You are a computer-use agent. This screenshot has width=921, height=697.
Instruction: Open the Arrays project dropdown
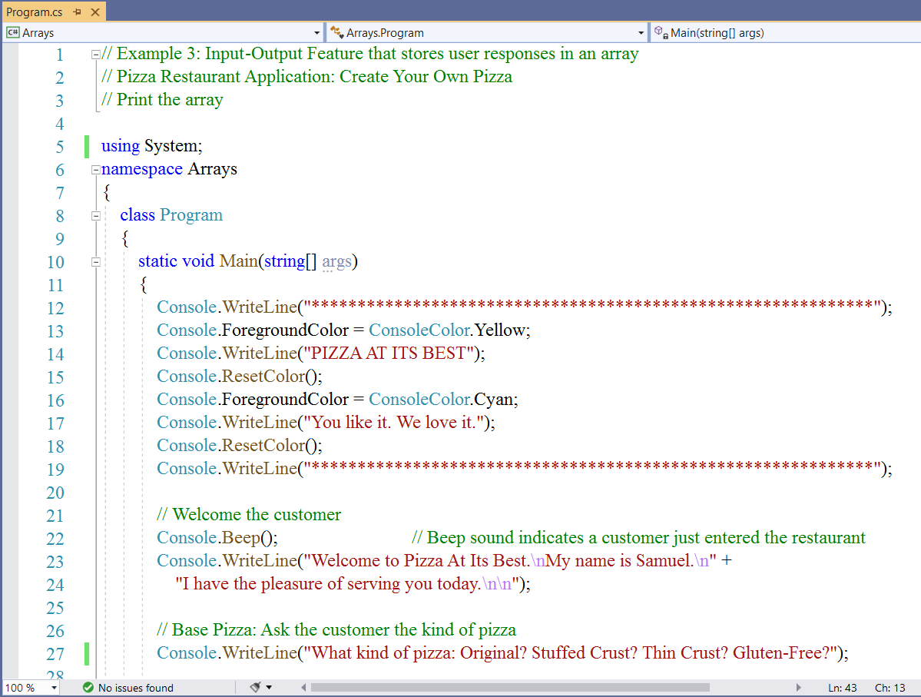tap(316, 33)
